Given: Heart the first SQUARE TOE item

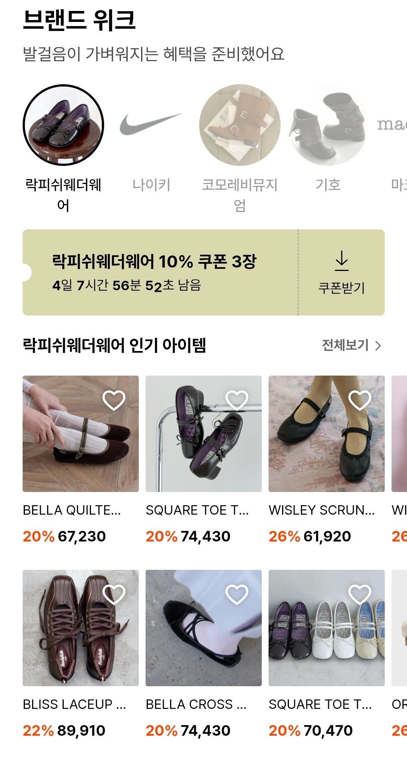Looking at the screenshot, I should click(237, 400).
